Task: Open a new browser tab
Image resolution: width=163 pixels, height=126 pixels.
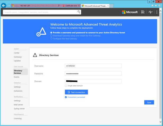Action: (x=112, y=6)
